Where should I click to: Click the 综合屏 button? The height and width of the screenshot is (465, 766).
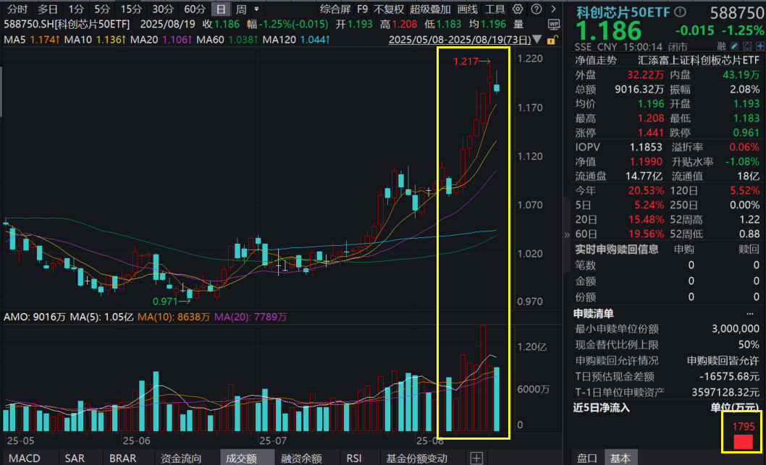[335, 9]
